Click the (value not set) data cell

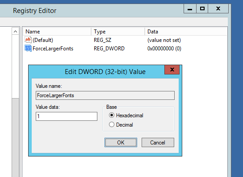click(x=164, y=40)
